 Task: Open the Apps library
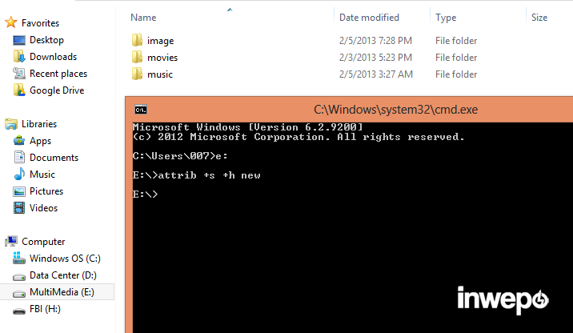(x=40, y=141)
